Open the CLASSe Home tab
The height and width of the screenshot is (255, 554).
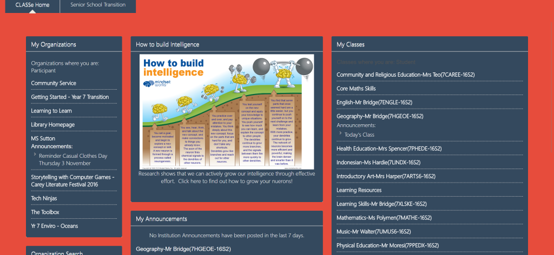point(32,5)
